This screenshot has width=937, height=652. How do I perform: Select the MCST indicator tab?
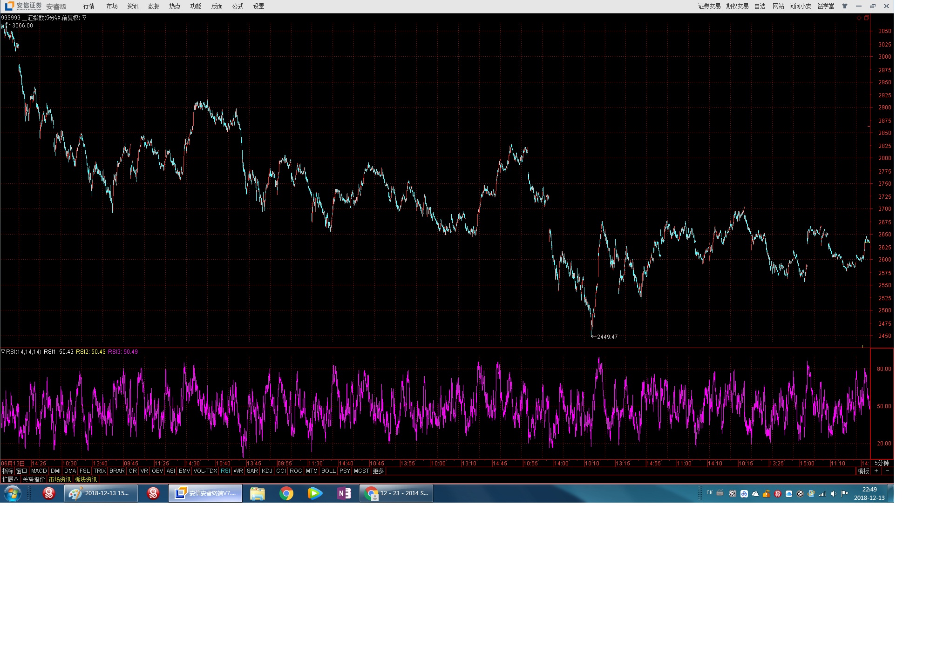coord(361,471)
